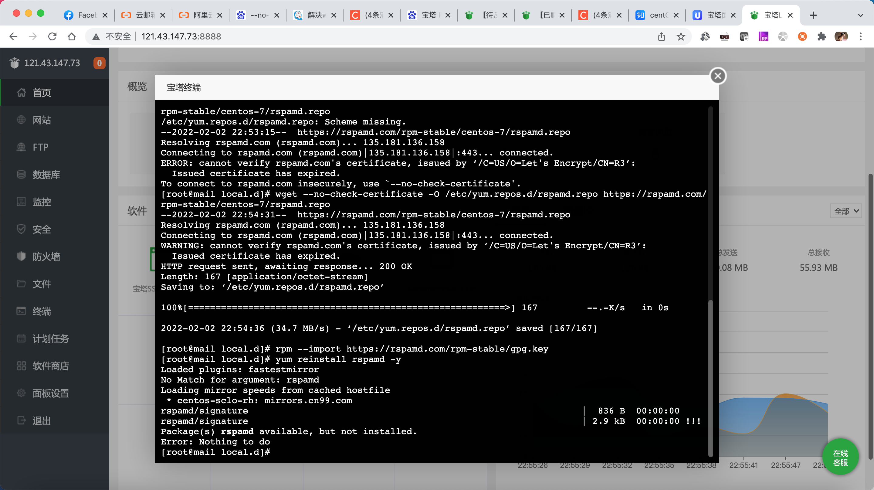Click the 不安全 security warning
Screen dimensions: 874x490
click(x=112, y=36)
